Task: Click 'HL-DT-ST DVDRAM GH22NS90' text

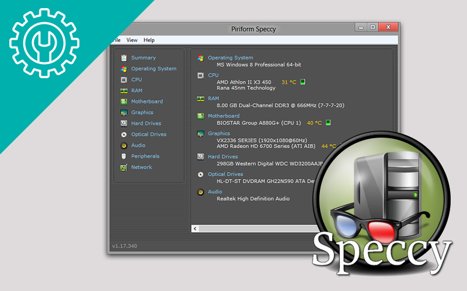Action: click(x=255, y=181)
